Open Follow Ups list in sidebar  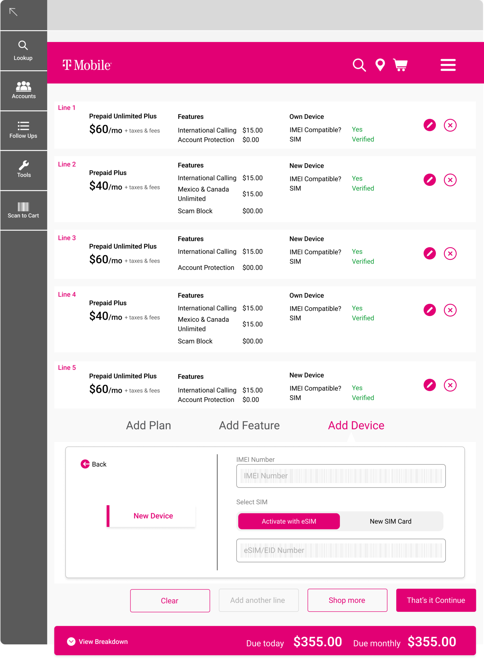(x=23, y=130)
